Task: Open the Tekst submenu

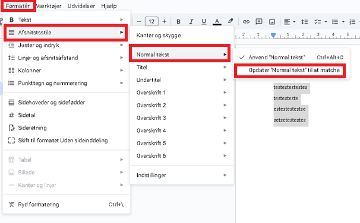Action: (66, 20)
